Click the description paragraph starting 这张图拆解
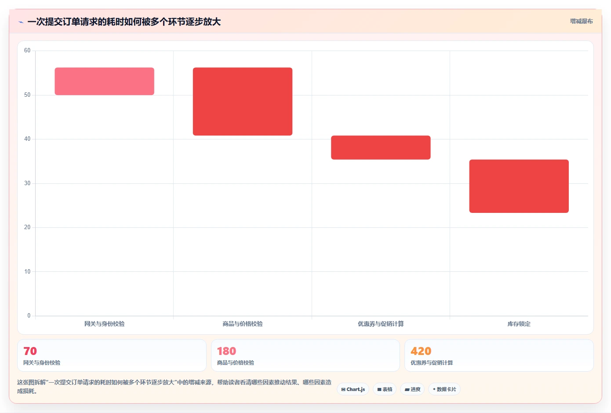This screenshot has width=611, height=413. tap(175, 387)
